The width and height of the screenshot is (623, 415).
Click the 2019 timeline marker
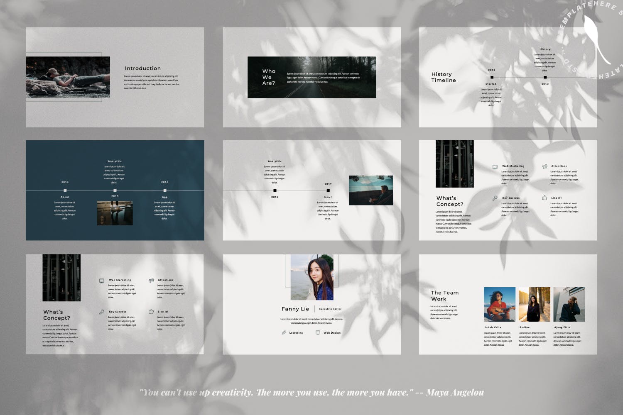(x=328, y=190)
